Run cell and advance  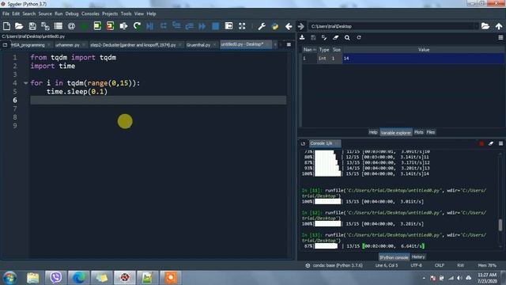pyautogui.click(x=111, y=26)
